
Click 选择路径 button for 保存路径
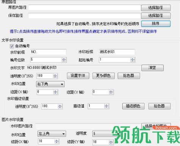coord(156,16)
